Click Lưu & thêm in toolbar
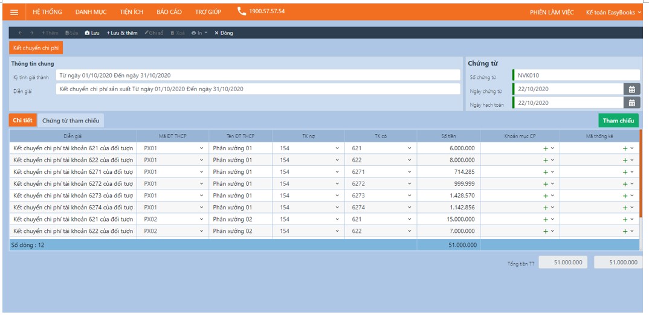Image resolution: width=649 pixels, height=315 pixels. click(x=121, y=33)
